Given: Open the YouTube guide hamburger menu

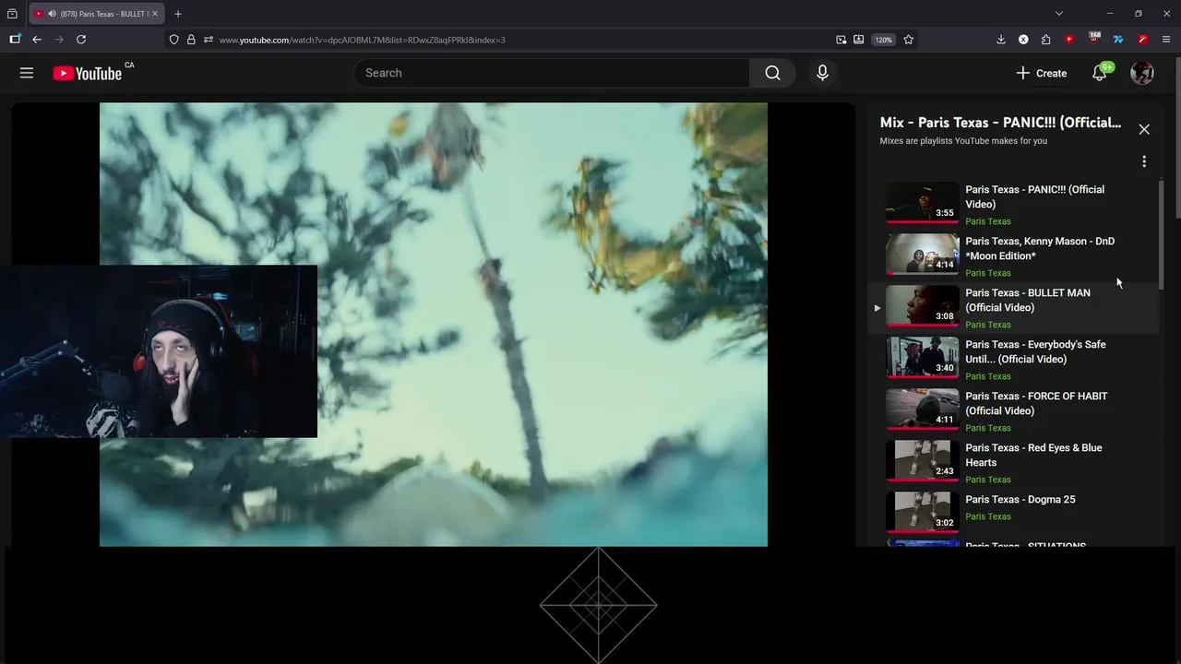Looking at the screenshot, I should tap(27, 73).
